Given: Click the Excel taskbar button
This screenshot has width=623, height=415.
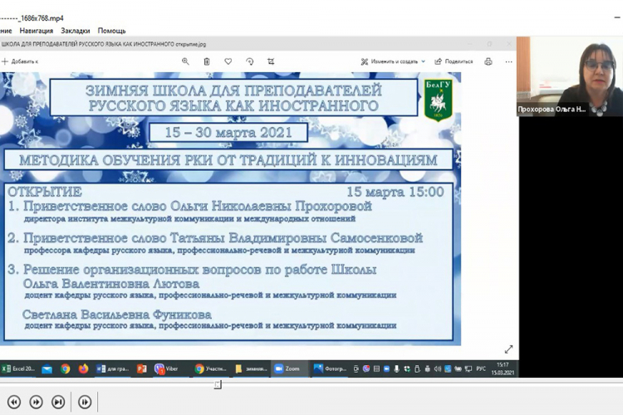Looking at the screenshot, I should coord(18,369).
